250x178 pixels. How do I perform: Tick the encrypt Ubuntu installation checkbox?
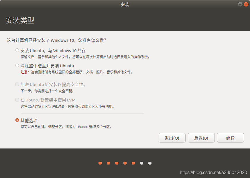(x=17, y=84)
